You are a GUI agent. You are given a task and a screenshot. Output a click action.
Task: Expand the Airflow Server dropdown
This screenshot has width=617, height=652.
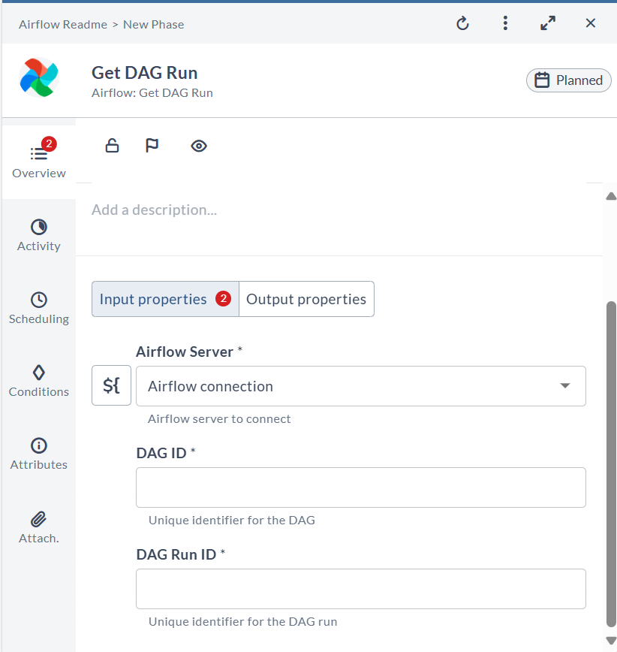tap(360, 386)
